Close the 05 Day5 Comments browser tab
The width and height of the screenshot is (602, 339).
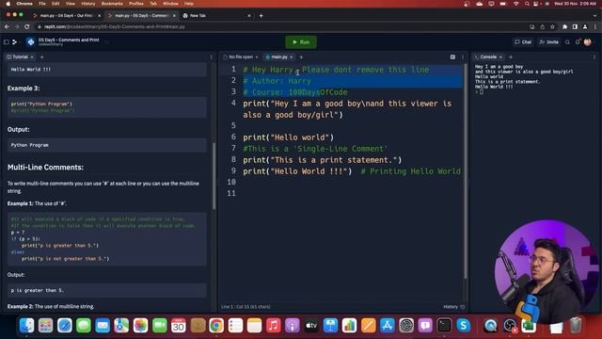click(174, 16)
